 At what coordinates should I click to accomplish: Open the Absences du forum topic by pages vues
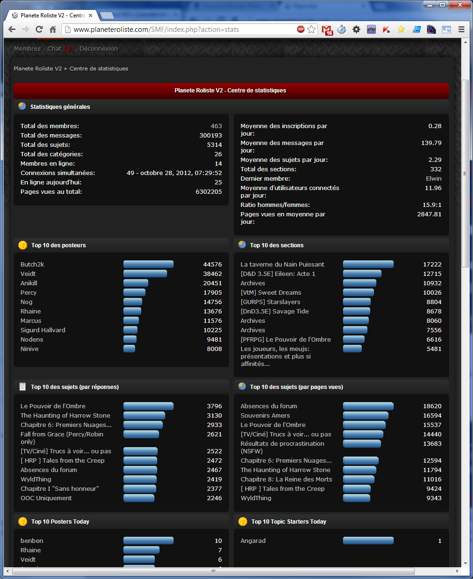(268, 406)
